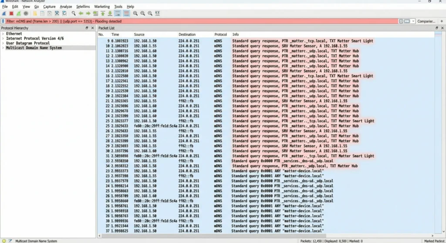Toggle auto-scroll during live capture
The height and width of the screenshot is (243, 446).
tap(117, 13)
